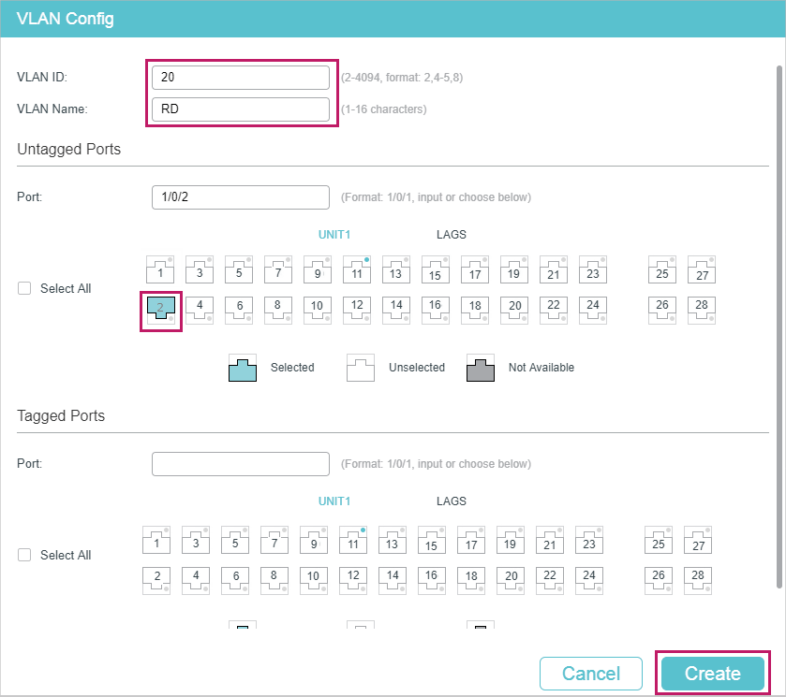Switch to the LAGS view in Untagged Ports
The height and width of the screenshot is (697, 786).
coord(452,234)
